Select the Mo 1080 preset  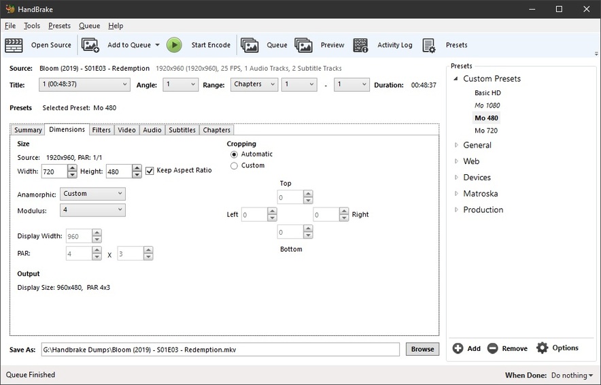pos(487,105)
